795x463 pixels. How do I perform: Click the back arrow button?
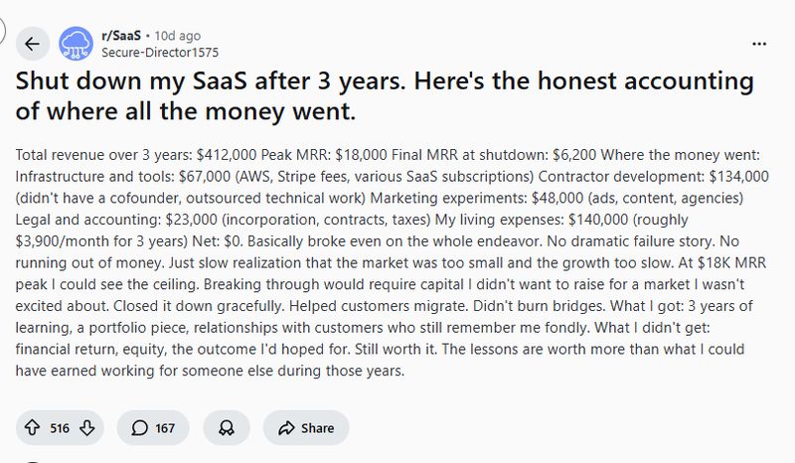(x=32, y=44)
